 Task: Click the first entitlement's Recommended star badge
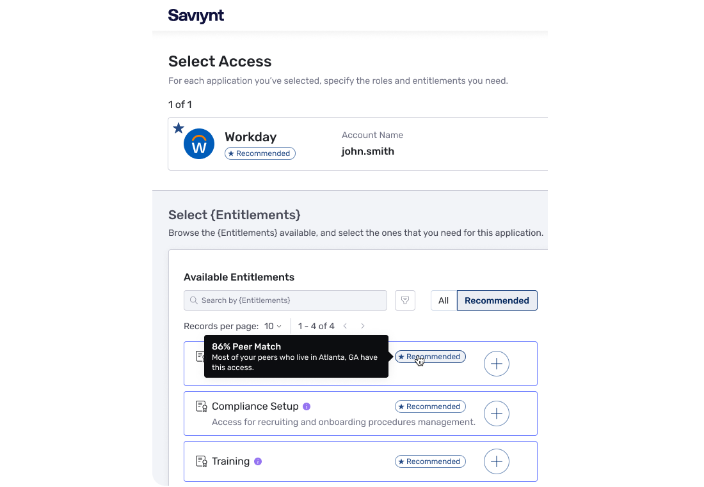point(430,357)
